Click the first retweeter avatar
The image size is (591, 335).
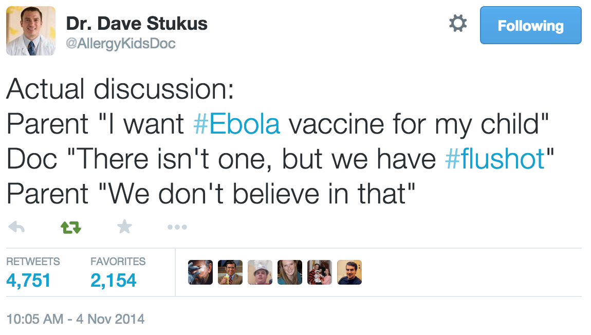coord(200,272)
